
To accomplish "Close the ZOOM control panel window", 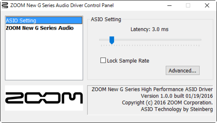I will pos(207,5).
